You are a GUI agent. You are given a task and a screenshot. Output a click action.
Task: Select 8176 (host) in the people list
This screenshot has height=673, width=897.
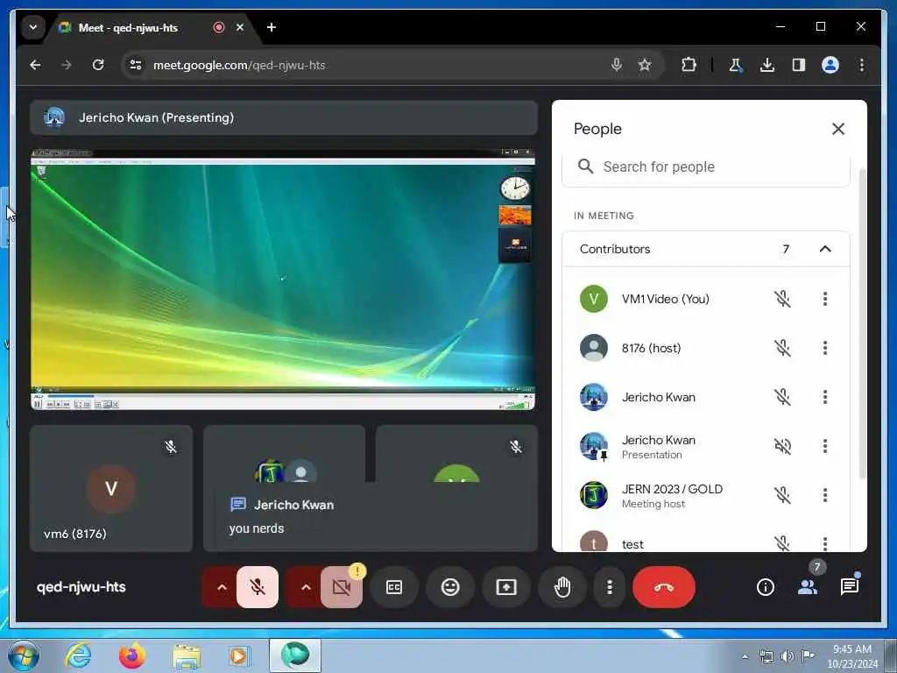click(x=706, y=348)
